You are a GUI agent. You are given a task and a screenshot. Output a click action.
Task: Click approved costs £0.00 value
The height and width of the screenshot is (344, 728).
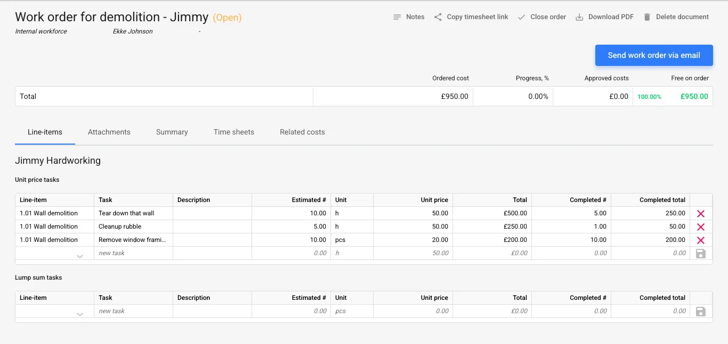(x=619, y=96)
